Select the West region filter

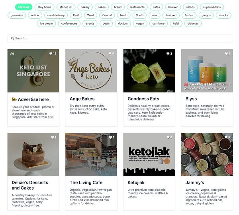coord(90,15)
